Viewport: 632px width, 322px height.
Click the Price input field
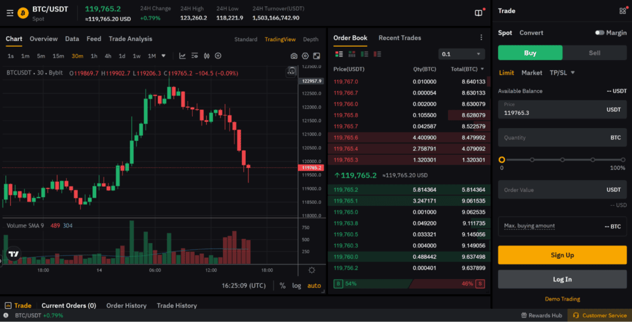click(x=562, y=109)
